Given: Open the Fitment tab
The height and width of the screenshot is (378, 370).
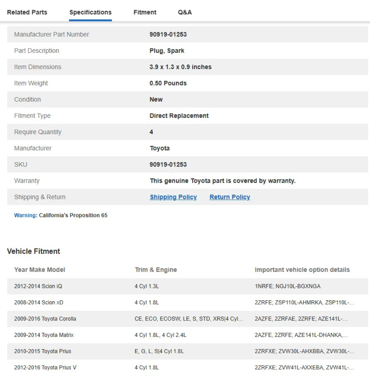Looking at the screenshot, I should [x=145, y=12].
